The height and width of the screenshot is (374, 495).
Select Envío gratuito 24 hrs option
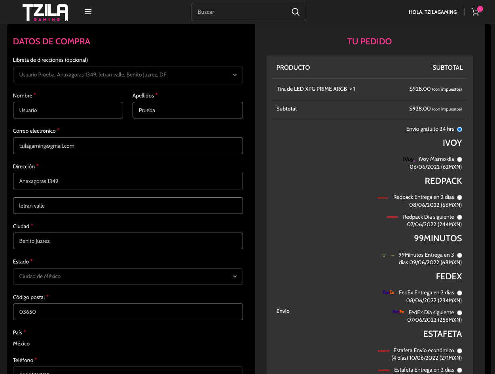pos(459,129)
